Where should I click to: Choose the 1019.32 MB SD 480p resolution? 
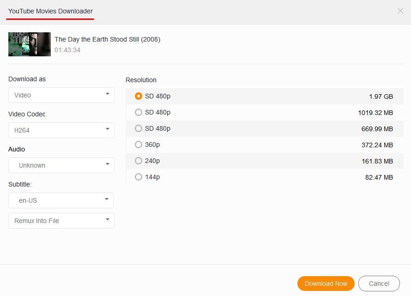139,112
